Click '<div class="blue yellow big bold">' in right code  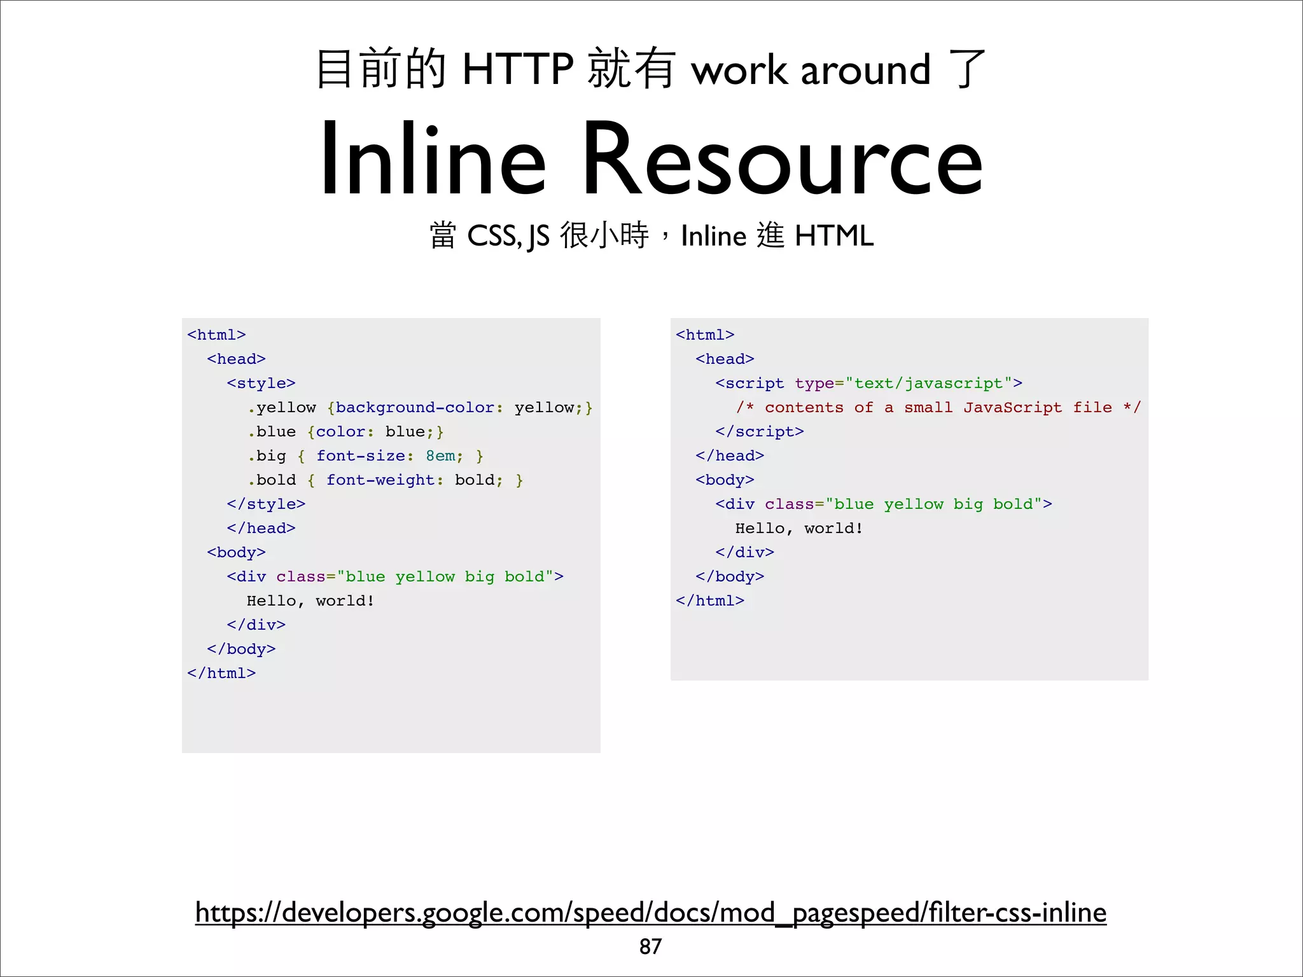[x=884, y=504]
